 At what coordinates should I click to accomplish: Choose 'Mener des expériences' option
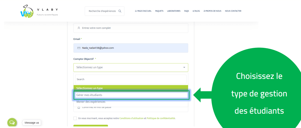point(91,102)
